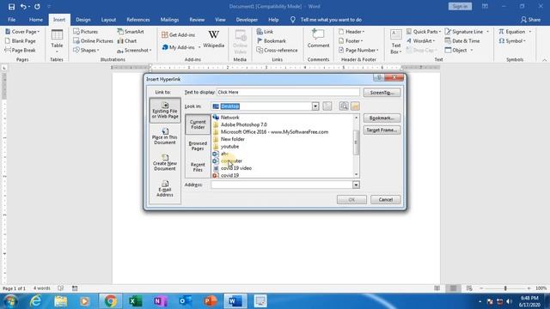This screenshot has height=309, width=550.
Task: Open Excel from the taskbar
Action: tap(136, 301)
